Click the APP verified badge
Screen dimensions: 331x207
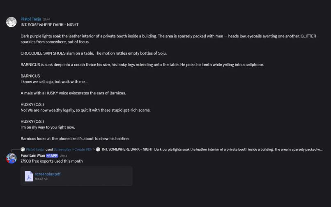click(52, 156)
